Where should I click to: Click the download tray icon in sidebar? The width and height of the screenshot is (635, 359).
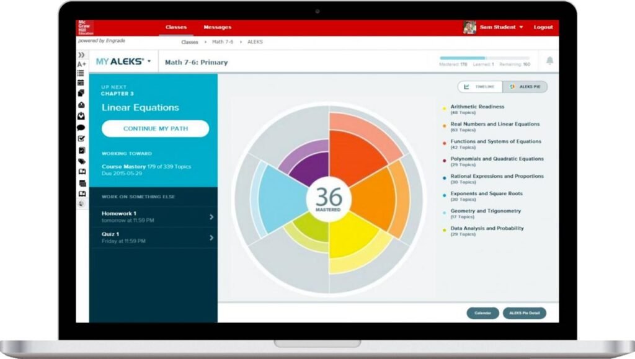coord(81,116)
